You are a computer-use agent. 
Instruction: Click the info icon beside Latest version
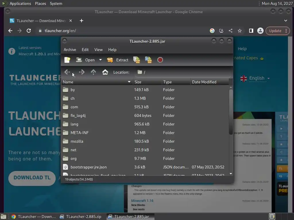(x=12, y=51)
